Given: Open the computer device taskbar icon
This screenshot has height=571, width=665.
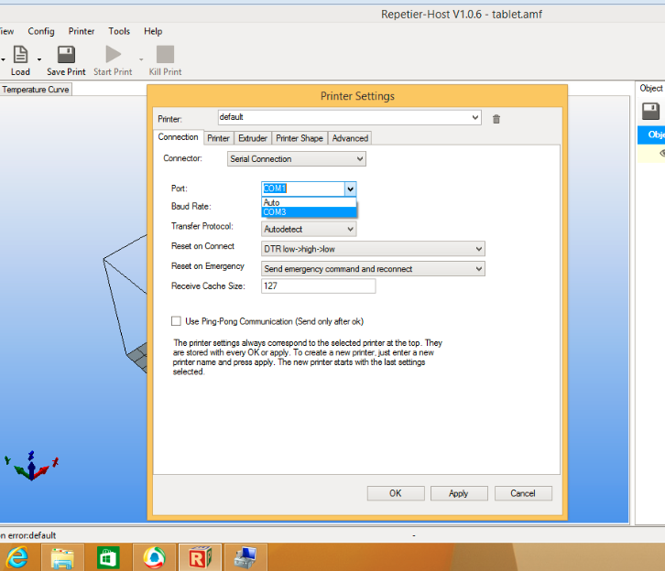Looking at the screenshot, I should (245, 557).
